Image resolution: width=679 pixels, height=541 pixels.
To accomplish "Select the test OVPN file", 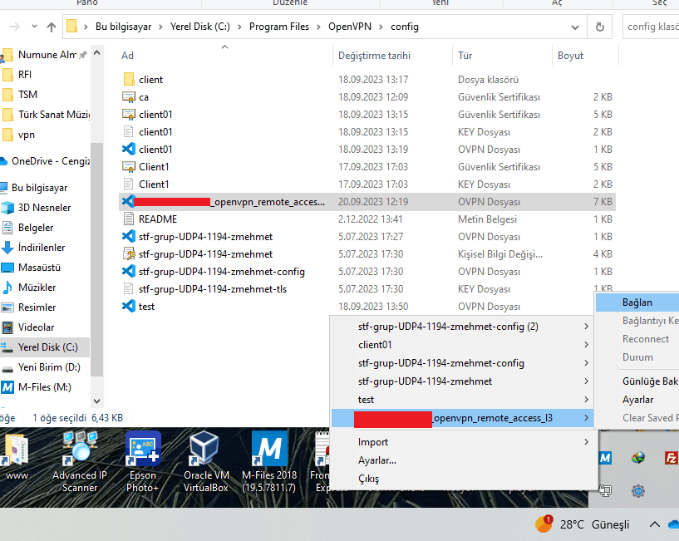I will coord(129,307).
